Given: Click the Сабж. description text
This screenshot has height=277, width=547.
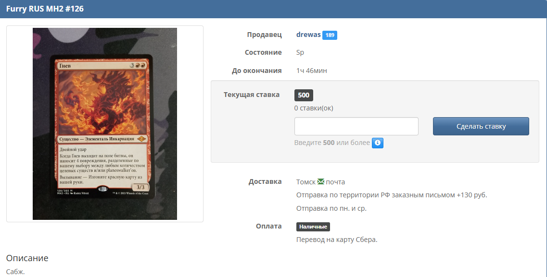Looking at the screenshot, I should 15,272.
